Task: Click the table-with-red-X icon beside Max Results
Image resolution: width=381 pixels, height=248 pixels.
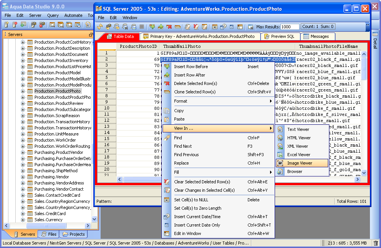Action: 251,27
